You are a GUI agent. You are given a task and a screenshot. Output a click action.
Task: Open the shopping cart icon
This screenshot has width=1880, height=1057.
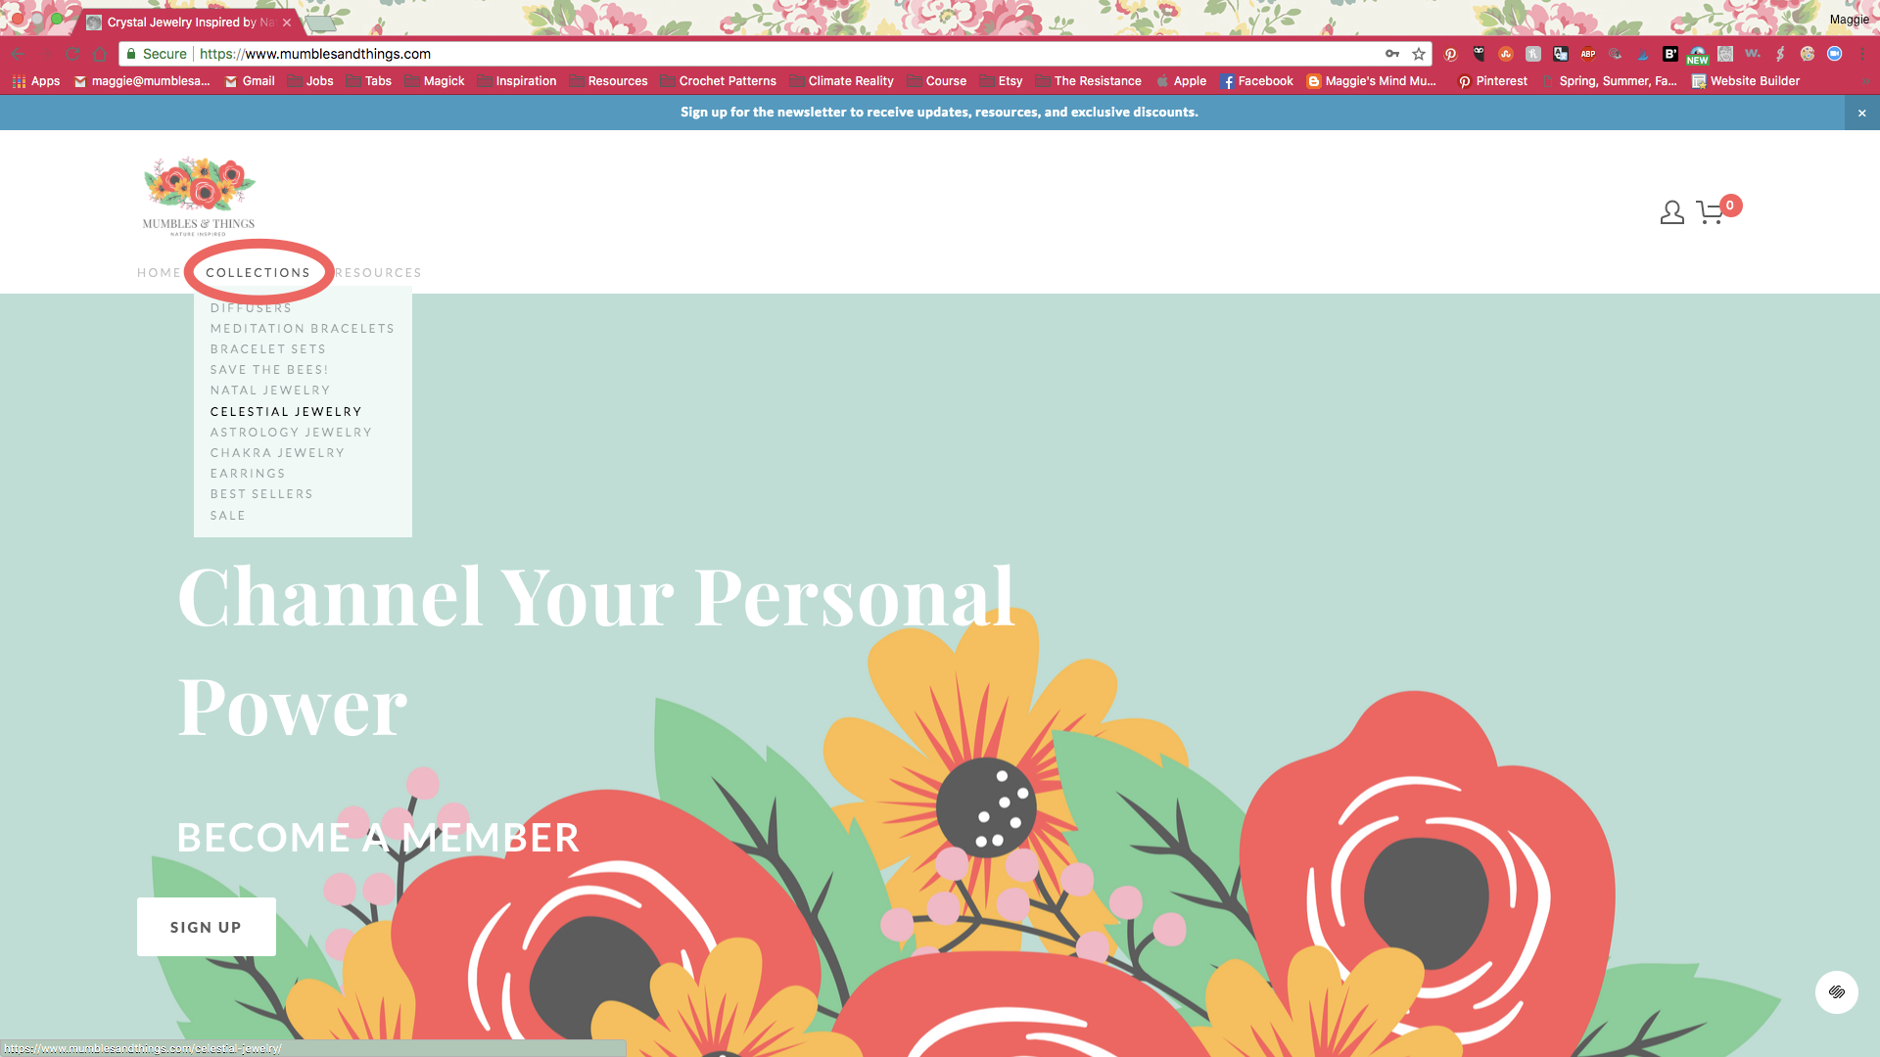(1711, 212)
